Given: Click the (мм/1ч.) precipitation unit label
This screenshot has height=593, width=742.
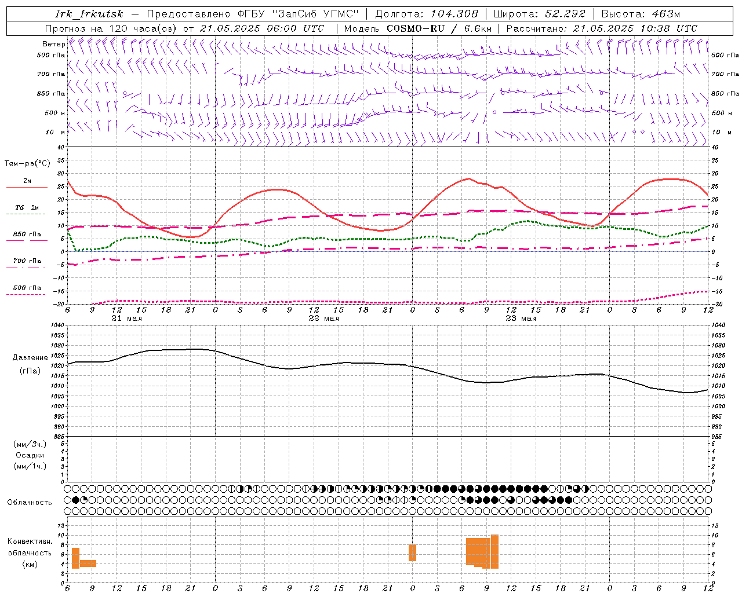Looking at the screenshot, I should pos(30,466).
